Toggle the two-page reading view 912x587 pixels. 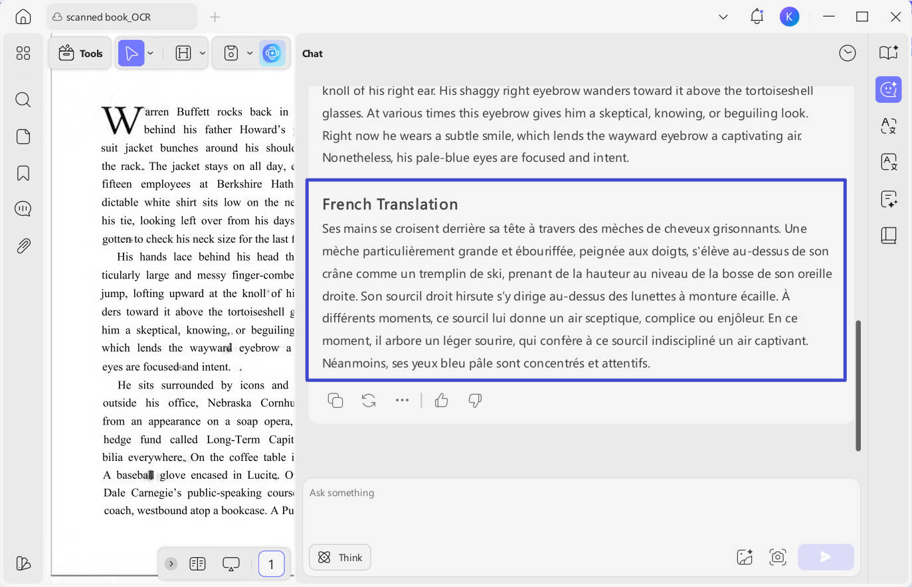click(197, 564)
